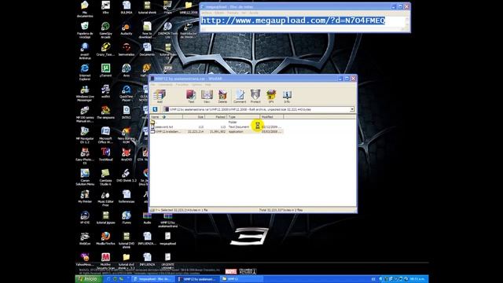Open iTunes desktop icon

pos(127,218)
